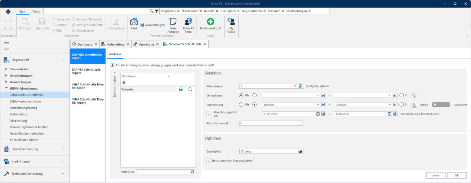Open first Abrechnung 1000001 dropdown
The image size is (471, 183).
point(318,104)
